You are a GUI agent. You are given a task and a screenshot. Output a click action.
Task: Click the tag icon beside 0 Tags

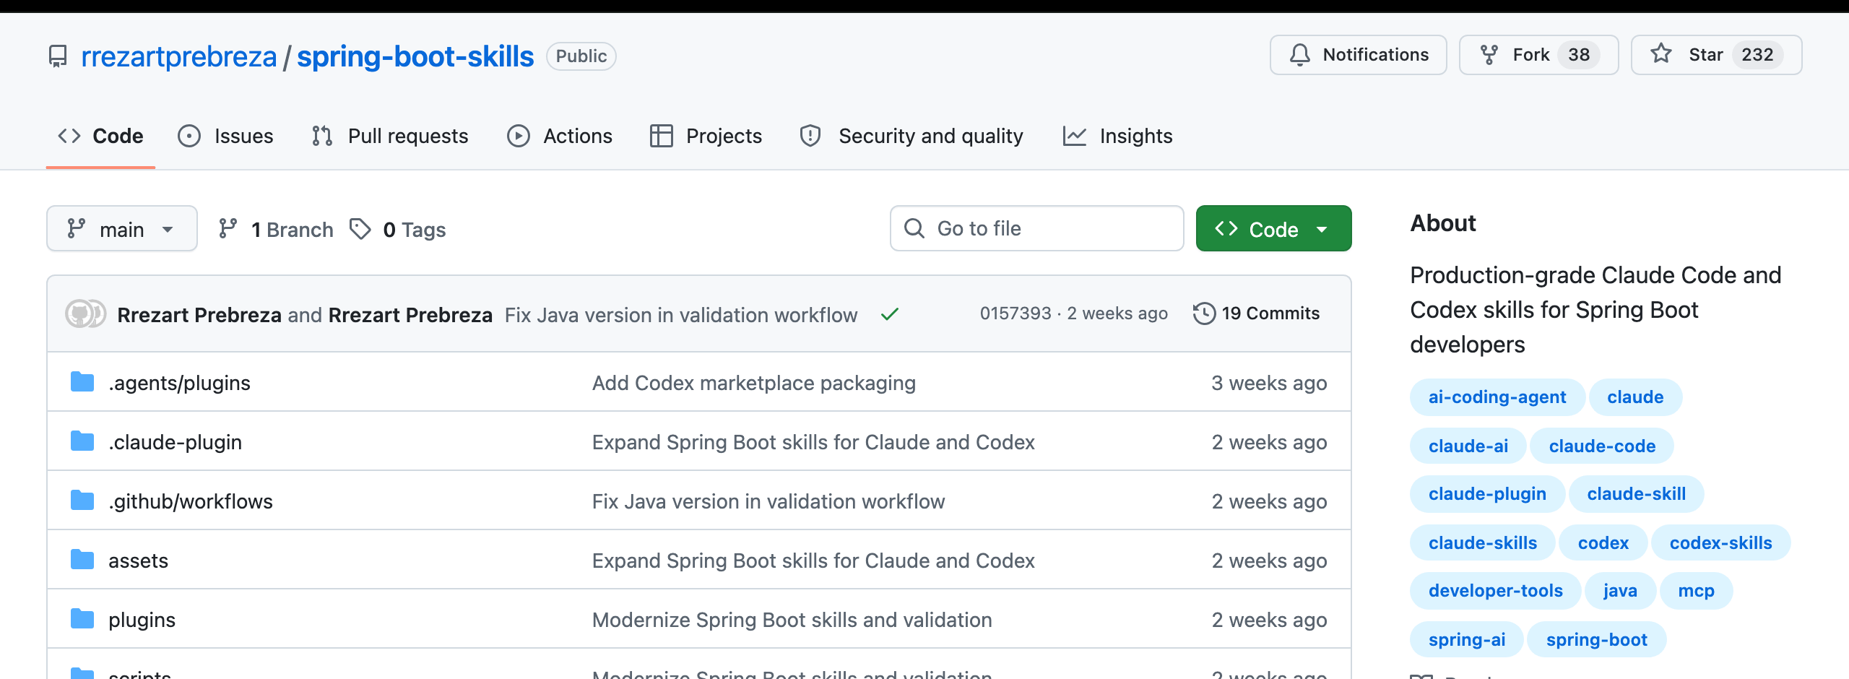360,229
